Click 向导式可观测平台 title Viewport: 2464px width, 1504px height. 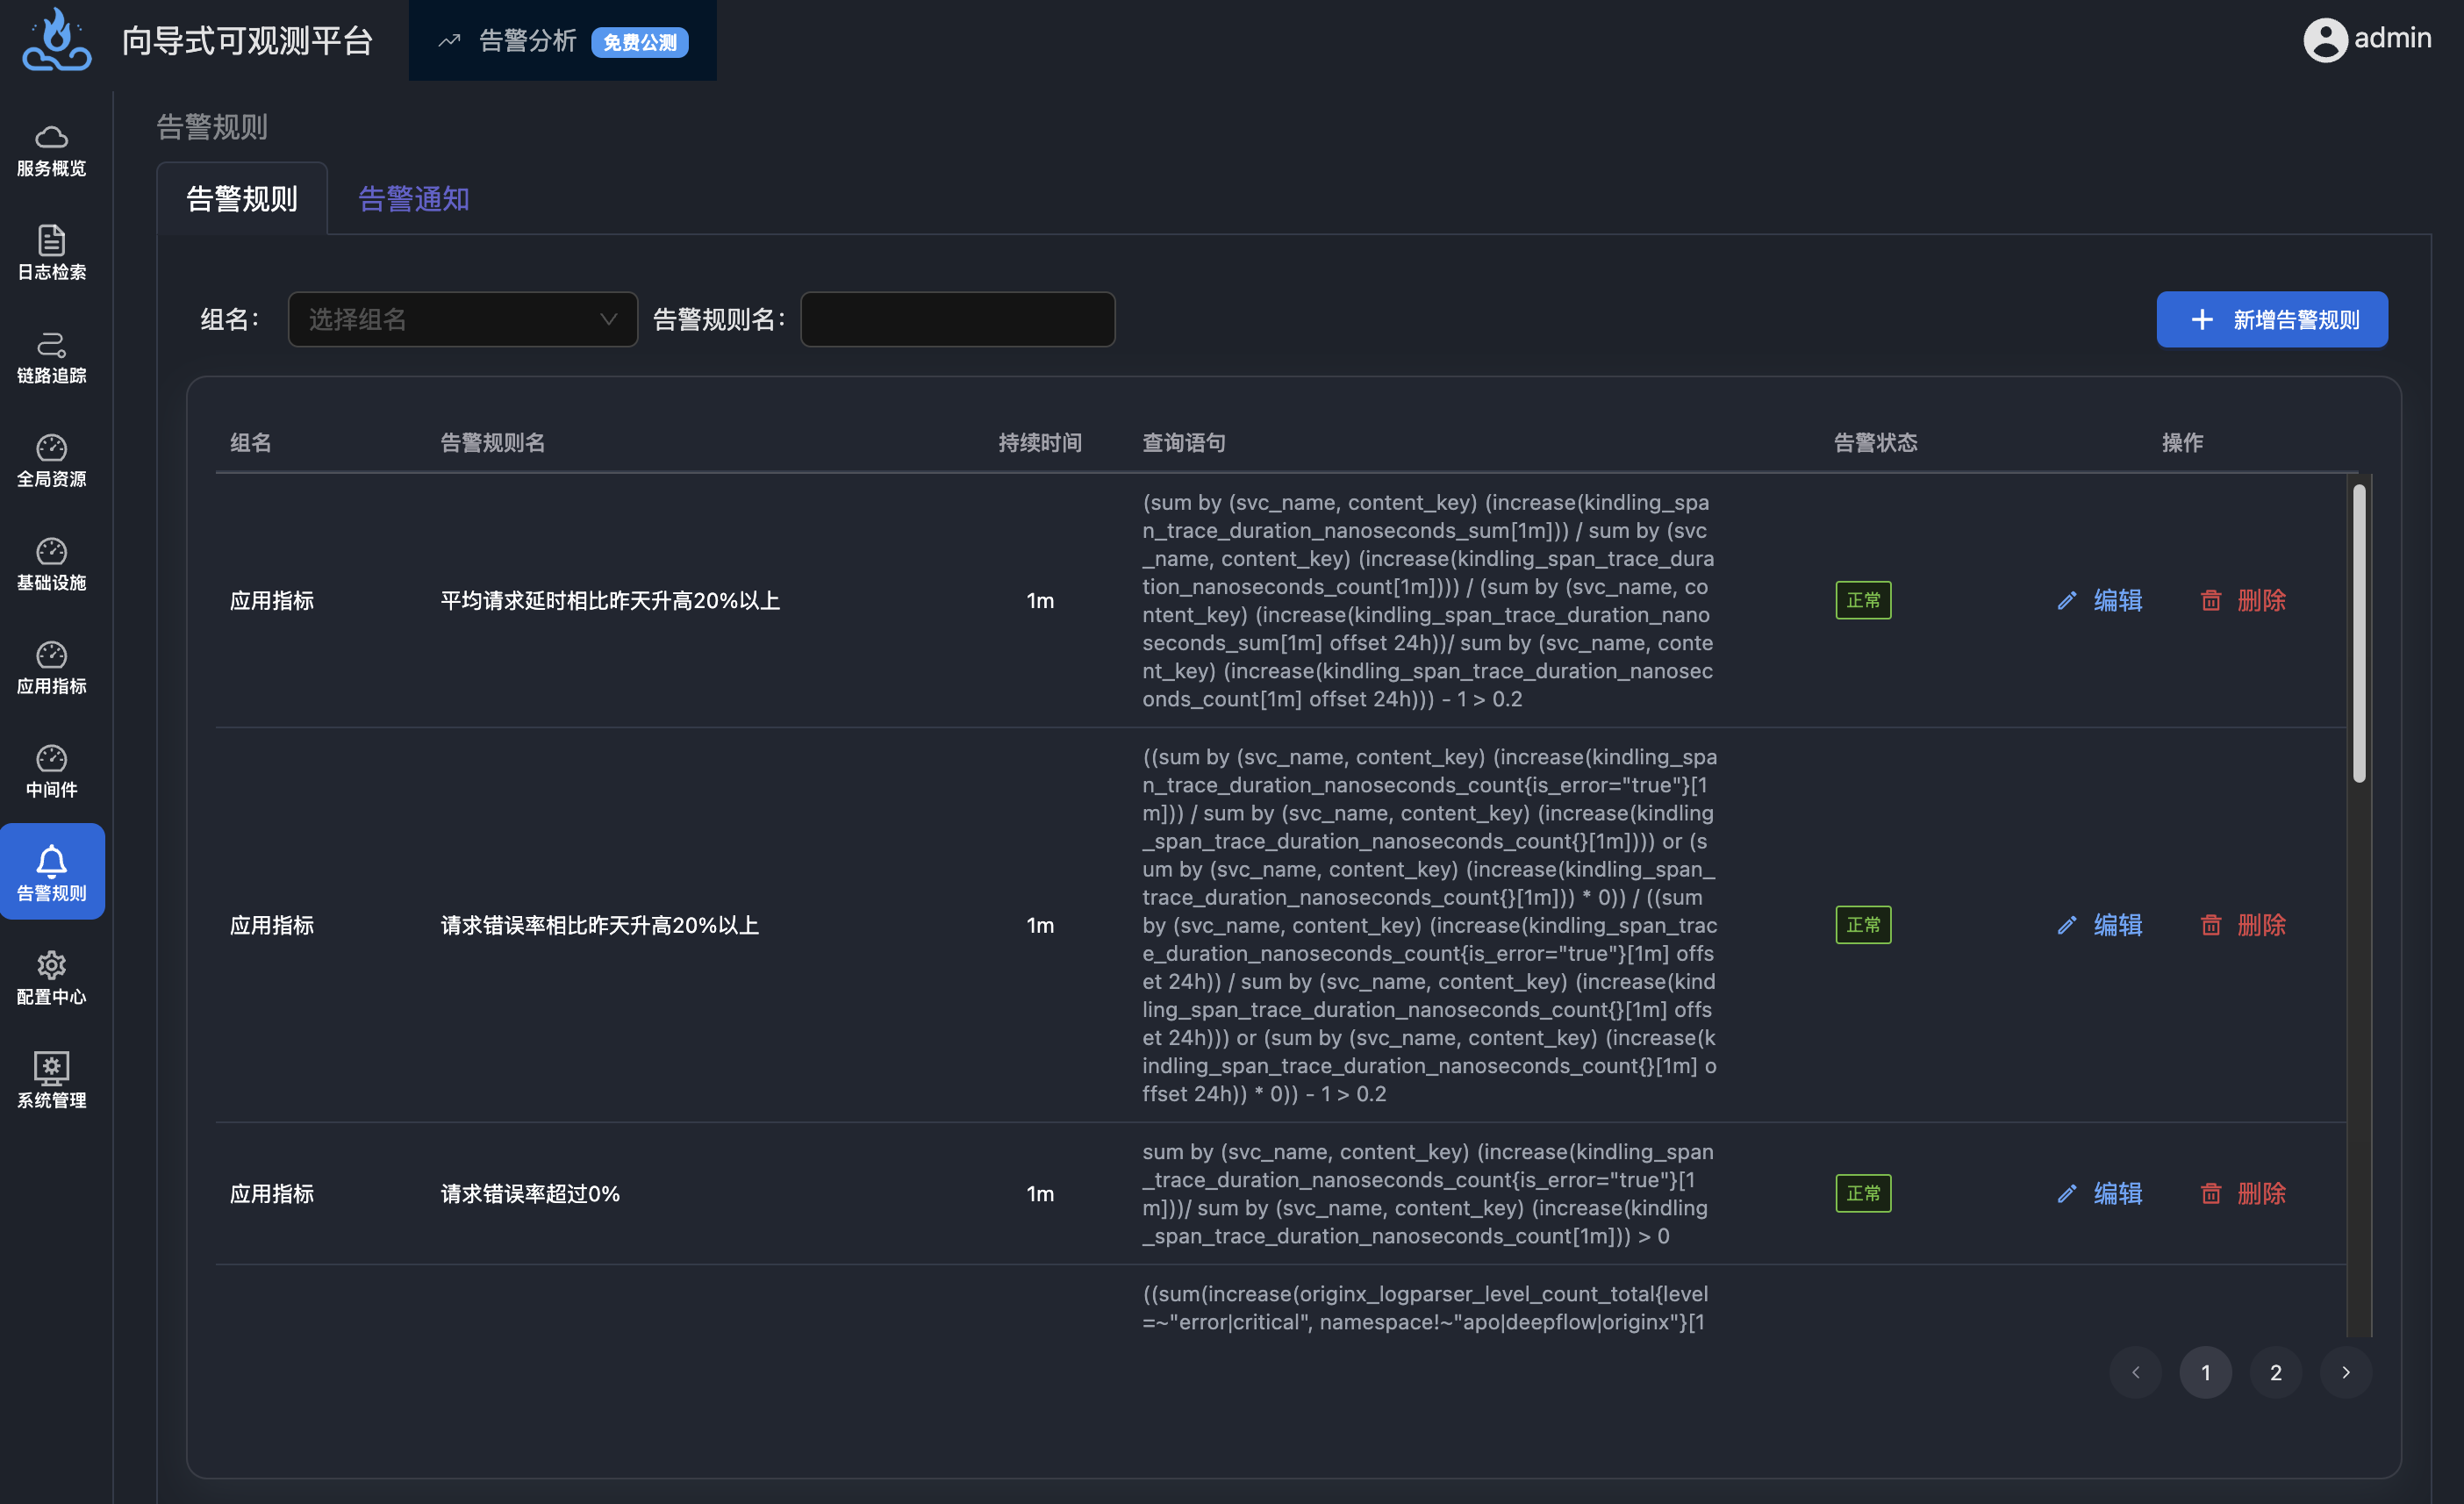[248, 41]
